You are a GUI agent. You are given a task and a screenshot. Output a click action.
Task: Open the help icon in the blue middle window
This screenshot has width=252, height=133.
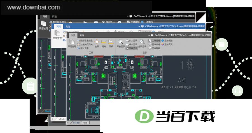142,26
